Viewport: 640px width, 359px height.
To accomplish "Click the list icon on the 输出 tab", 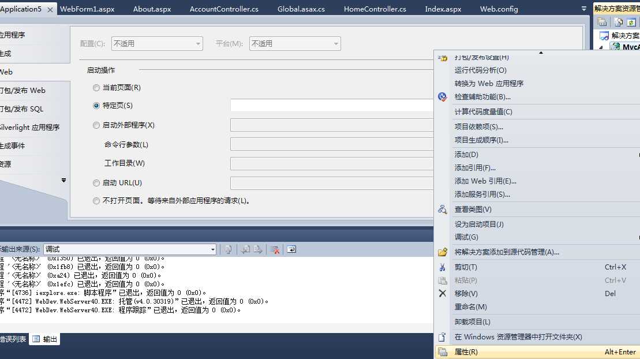I will 36,339.
